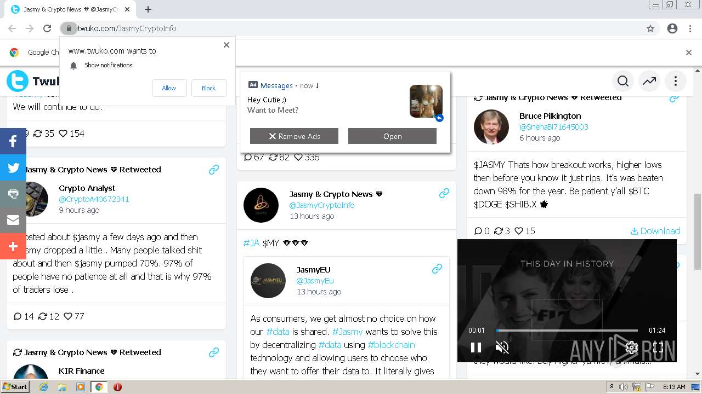Image resolution: width=702 pixels, height=394 pixels.
Task: Click Remove Ads on the ad popup
Action: pos(294,136)
